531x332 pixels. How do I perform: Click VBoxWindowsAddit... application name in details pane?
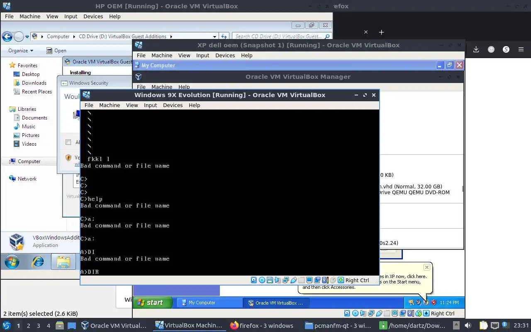56,238
